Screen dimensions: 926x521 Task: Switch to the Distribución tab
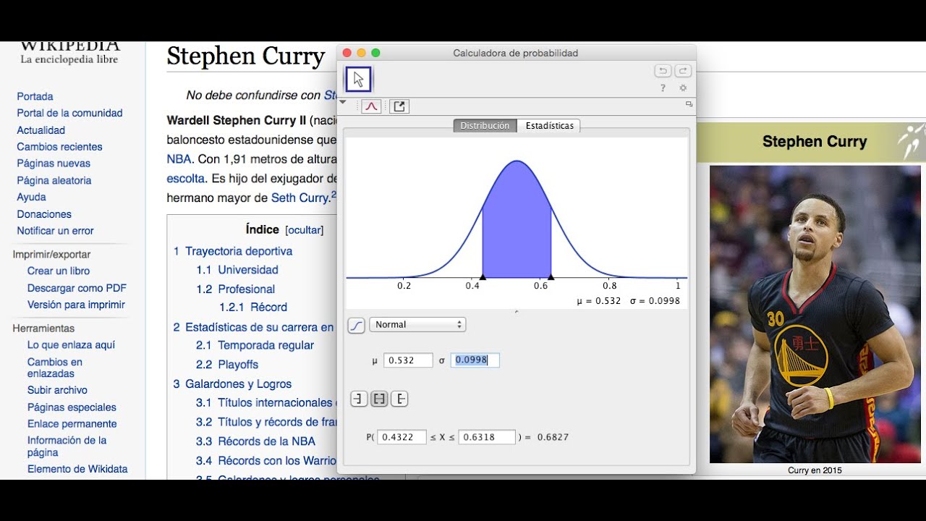point(485,126)
